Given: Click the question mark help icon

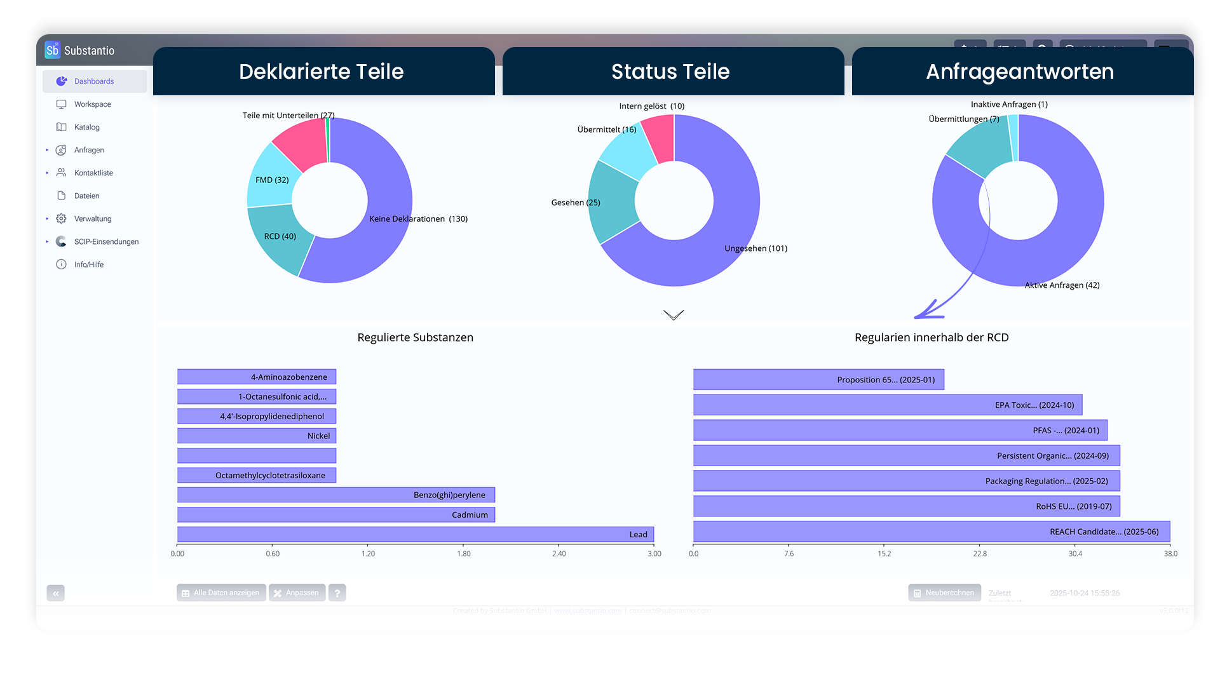Looking at the screenshot, I should 337,593.
